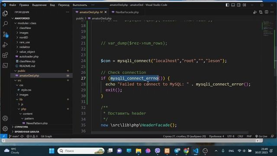Image resolution: width=277 pixels, height=156 pixels.
Task: Close the amatorDed.php editor tab
Action: pyautogui.click(x=106, y=12)
